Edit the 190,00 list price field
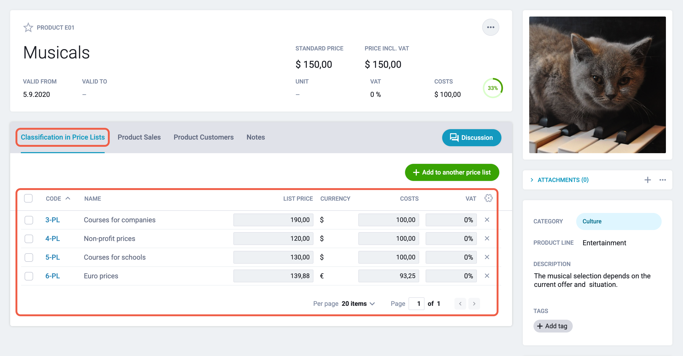The height and width of the screenshot is (356, 683). [273, 220]
